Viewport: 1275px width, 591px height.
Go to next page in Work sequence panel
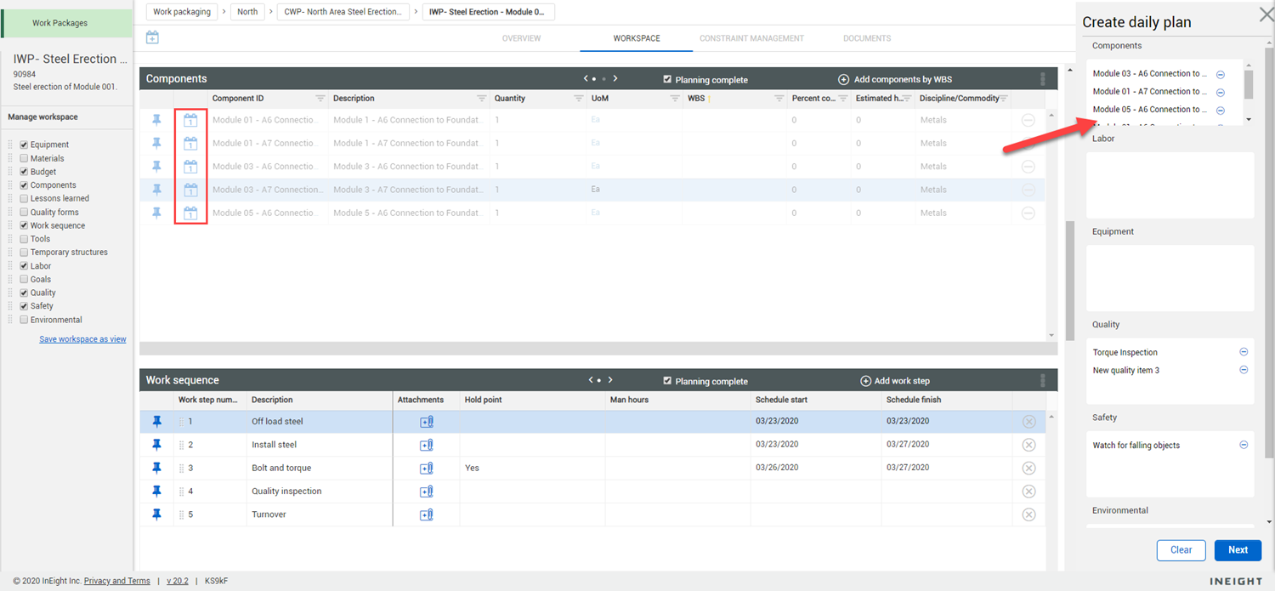(610, 380)
